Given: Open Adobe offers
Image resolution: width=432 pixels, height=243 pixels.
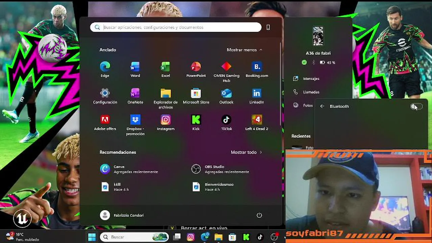Looking at the screenshot, I should coord(105,123).
